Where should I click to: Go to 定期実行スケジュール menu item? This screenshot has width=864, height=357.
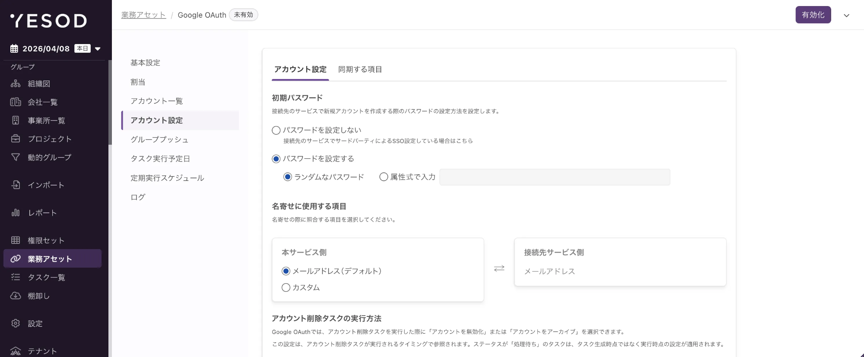167,178
